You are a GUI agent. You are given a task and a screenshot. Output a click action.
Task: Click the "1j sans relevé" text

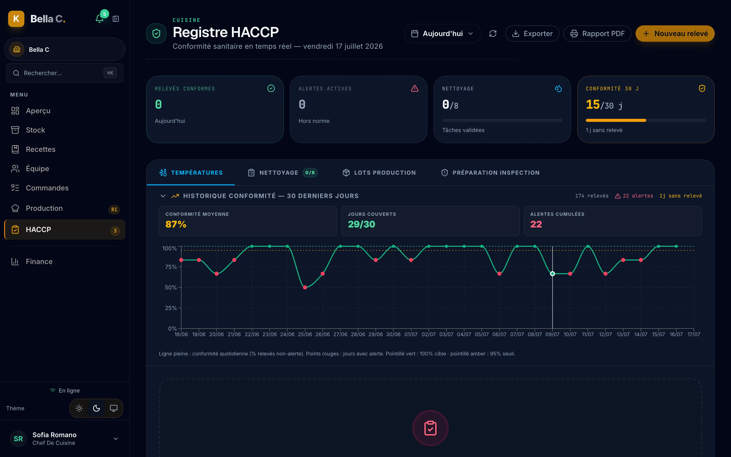coord(680,196)
